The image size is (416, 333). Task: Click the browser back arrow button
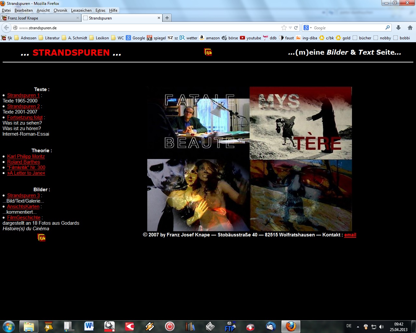pyautogui.click(x=6, y=28)
